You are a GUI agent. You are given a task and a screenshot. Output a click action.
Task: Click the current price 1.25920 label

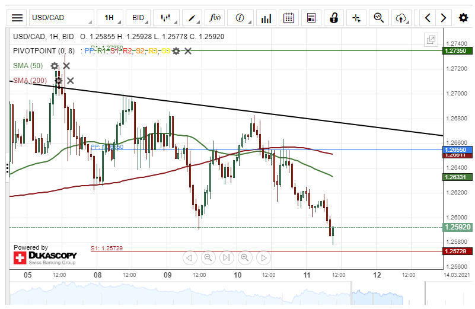point(457,227)
